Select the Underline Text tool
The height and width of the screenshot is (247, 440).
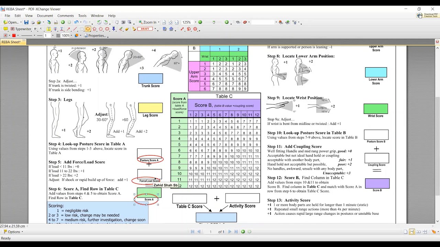[62, 29]
